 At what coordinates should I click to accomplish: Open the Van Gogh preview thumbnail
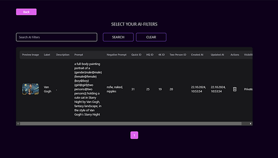point(30,89)
